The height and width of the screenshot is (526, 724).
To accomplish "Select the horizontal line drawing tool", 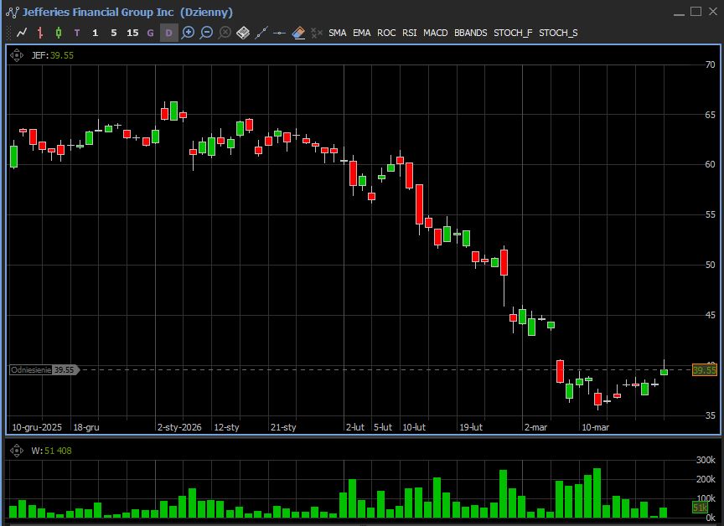I will tap(280, 33).
